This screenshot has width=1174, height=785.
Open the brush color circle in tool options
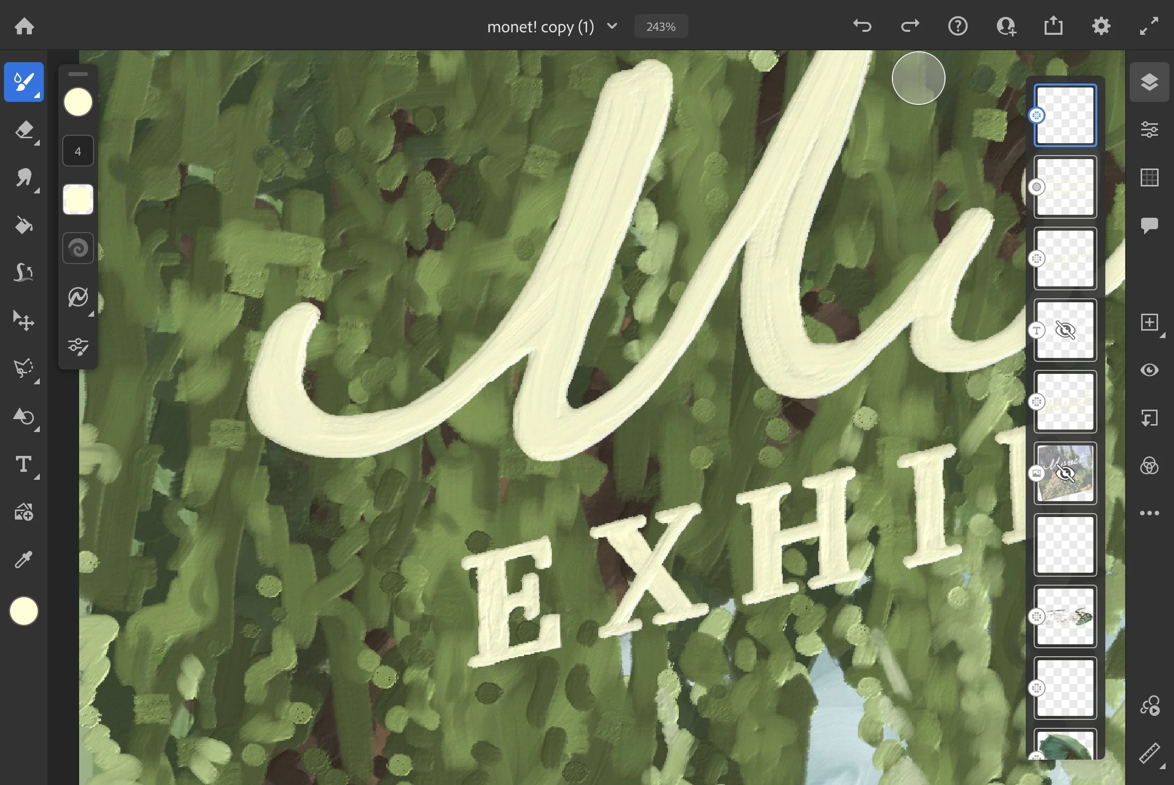click(78, 102)
